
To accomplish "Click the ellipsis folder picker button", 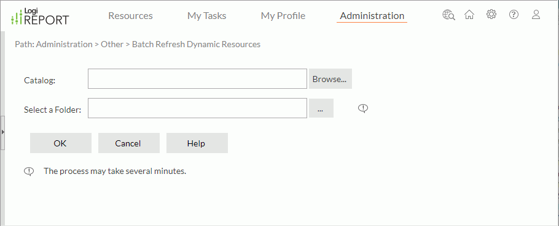I will (321, 108).
